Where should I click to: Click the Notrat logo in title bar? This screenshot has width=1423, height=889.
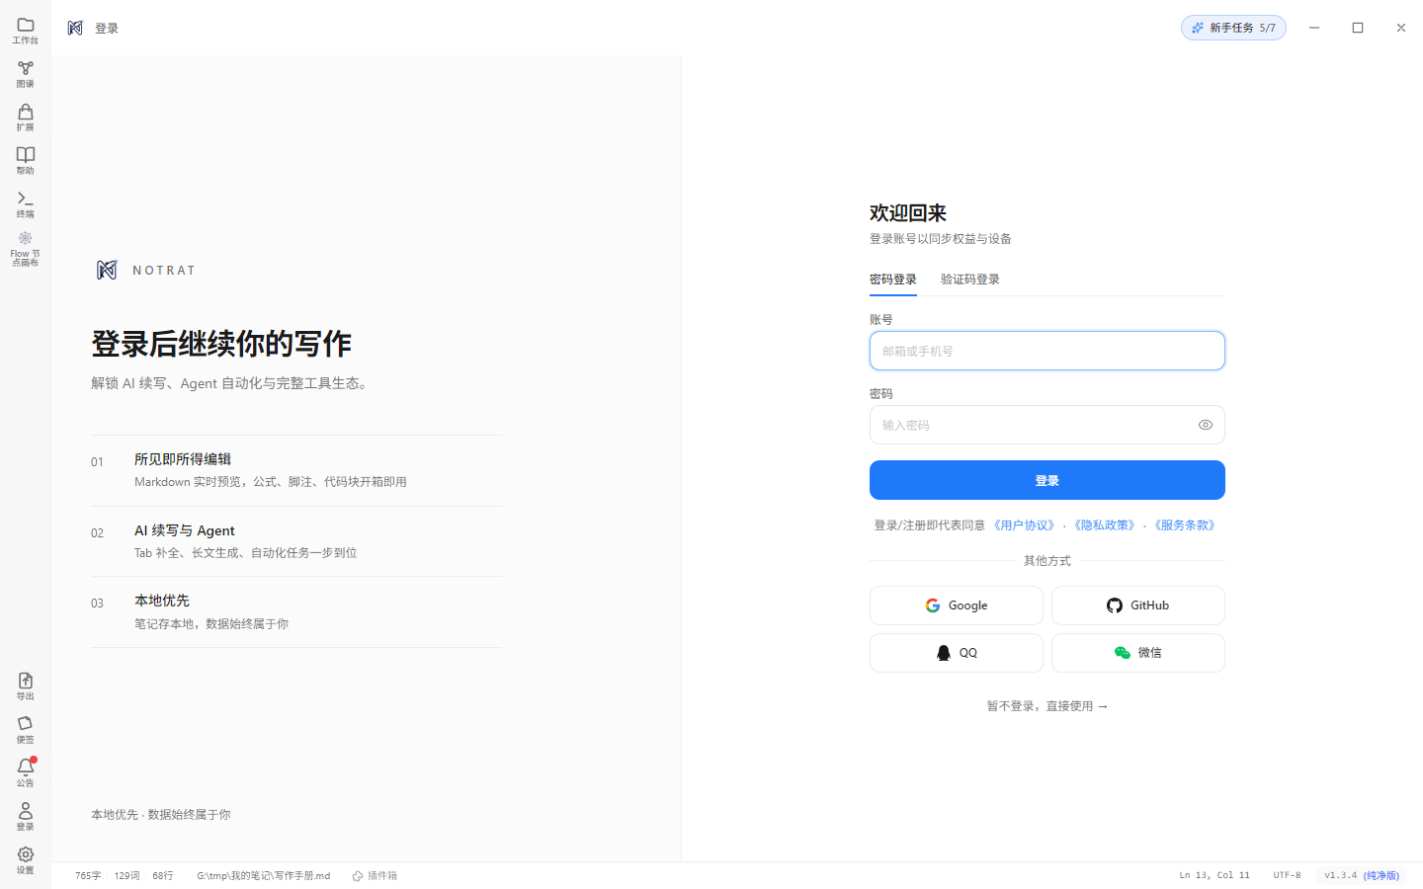point(75,28)
